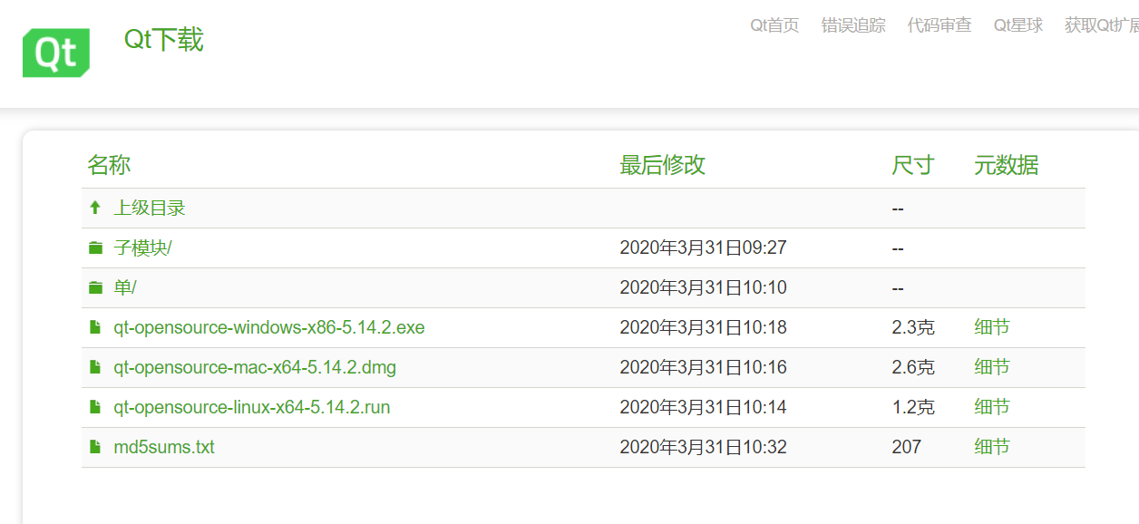Go up via the 上级目录 link
Image resolution: width=1139 pixels, height=524 pixels.
(x=150, y=208)
